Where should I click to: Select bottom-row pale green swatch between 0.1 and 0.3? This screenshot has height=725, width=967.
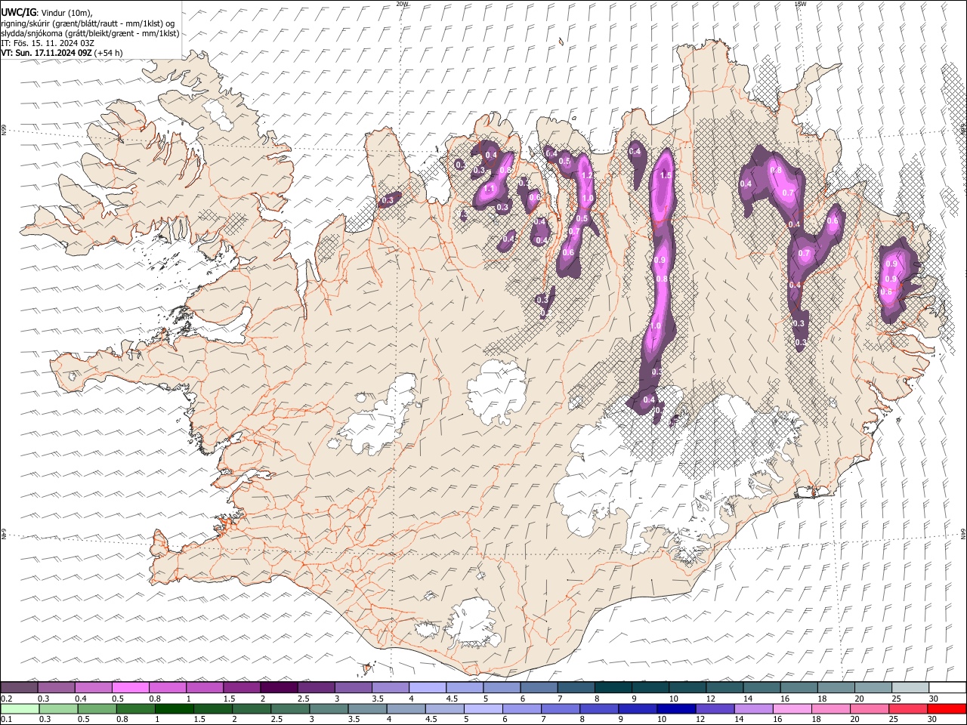click(x=20, y=709)
